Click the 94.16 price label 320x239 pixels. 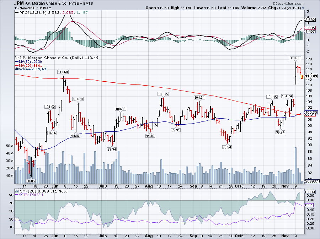click(150, 136)
